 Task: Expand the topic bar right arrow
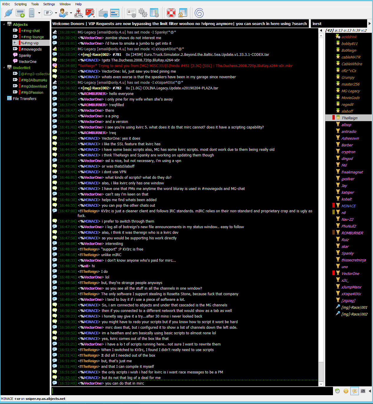[x=370, y=24]
